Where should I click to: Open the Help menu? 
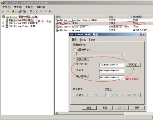[41, 7]
